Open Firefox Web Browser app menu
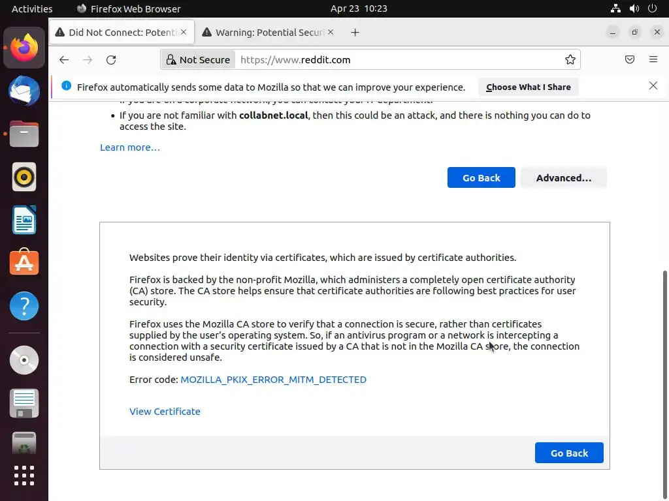Image resolution: width=669 pixels, height=501 pixels. 129,8
